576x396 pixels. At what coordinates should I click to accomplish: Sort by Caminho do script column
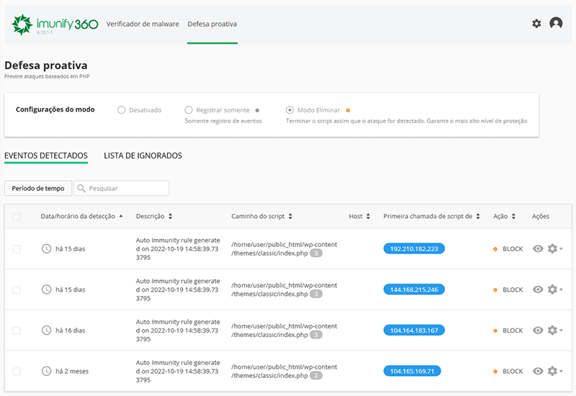coord(261,217)
